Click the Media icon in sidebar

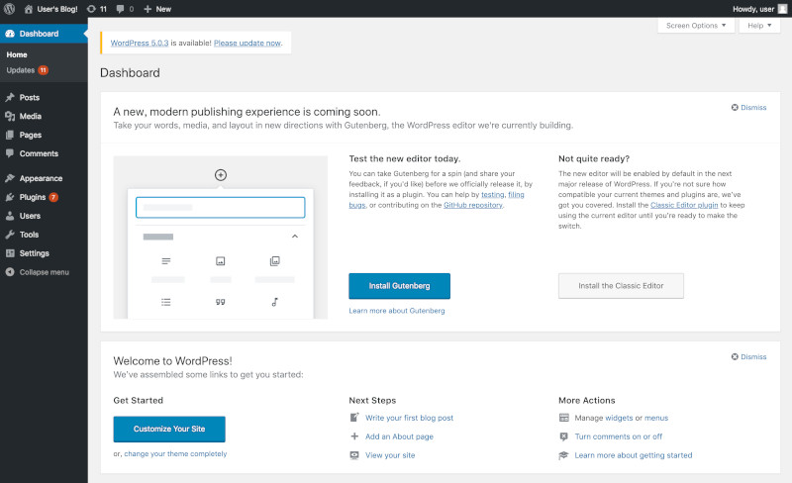click(10, 116)
